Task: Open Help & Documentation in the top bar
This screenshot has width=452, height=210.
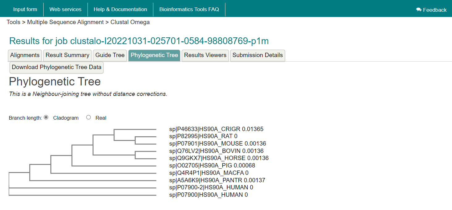Action: click(120, 9)
